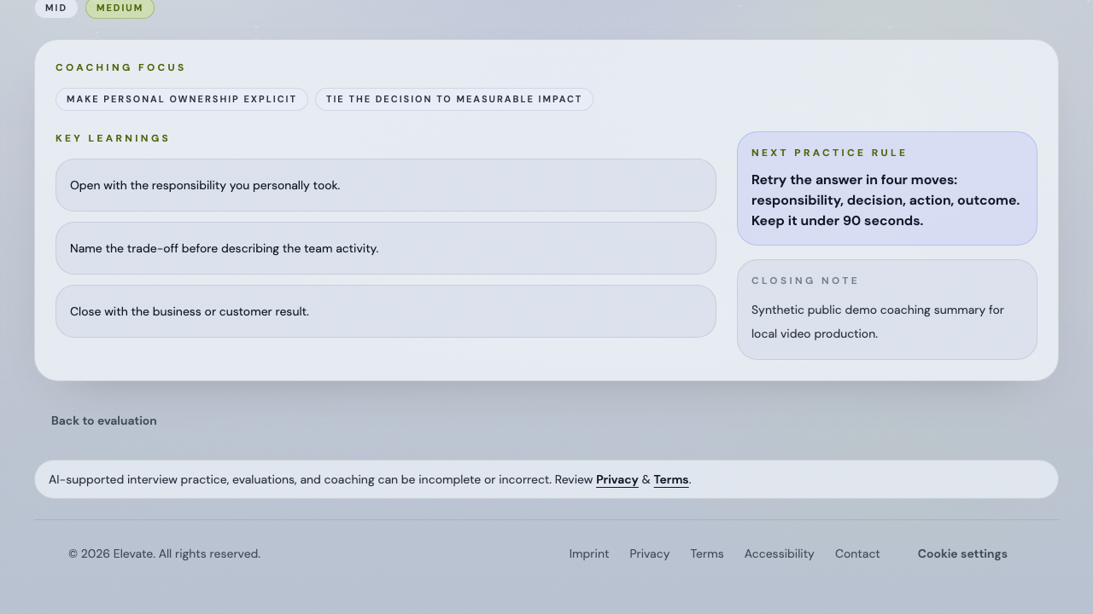Screen dimensions: 1093x614
Task: Open Cookie settings
Action: coord(962,553)
